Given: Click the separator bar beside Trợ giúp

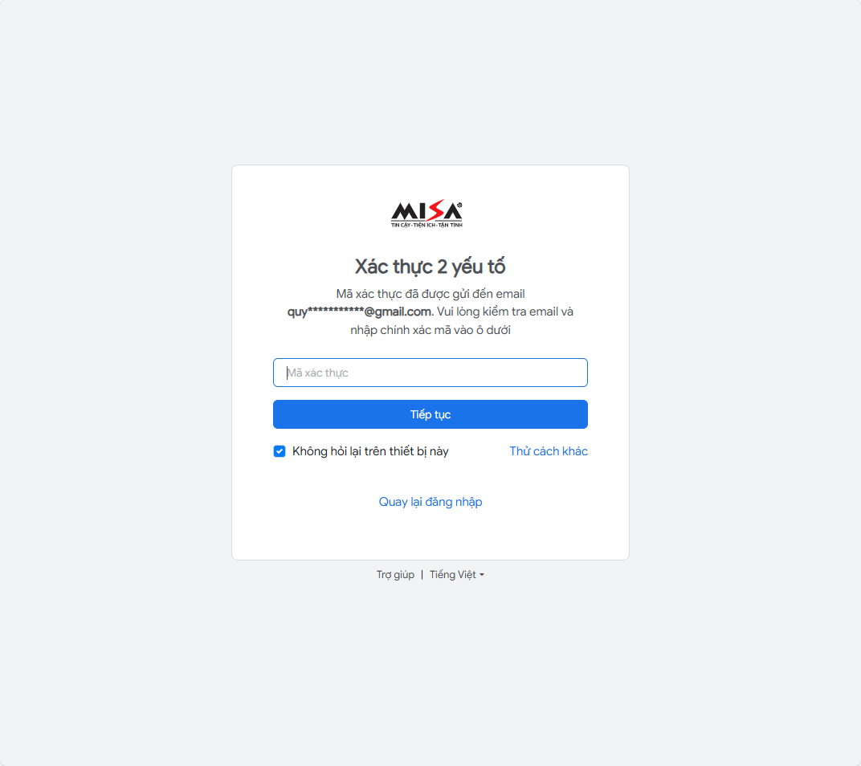Looking at the screenshot, I should point(422,575).
